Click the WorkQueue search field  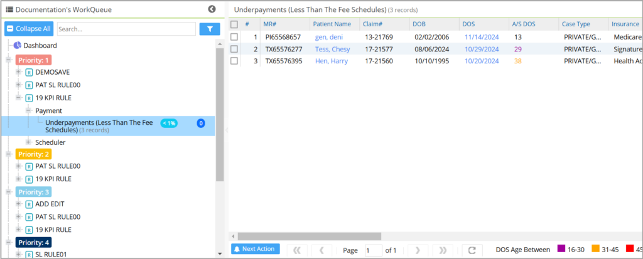pos(126,29)
